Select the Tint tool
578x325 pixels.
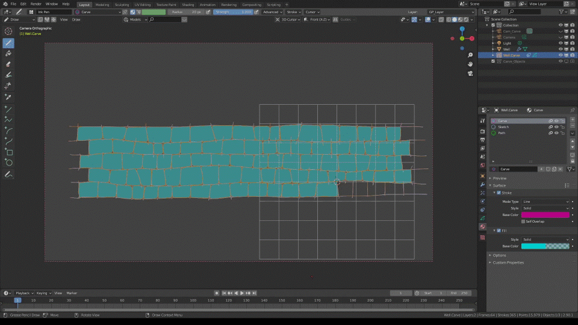click(8, 75)
